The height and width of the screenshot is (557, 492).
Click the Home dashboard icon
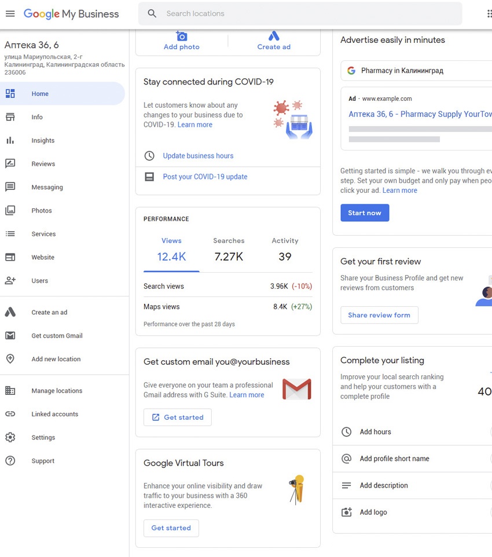click(x=10, y=93)
